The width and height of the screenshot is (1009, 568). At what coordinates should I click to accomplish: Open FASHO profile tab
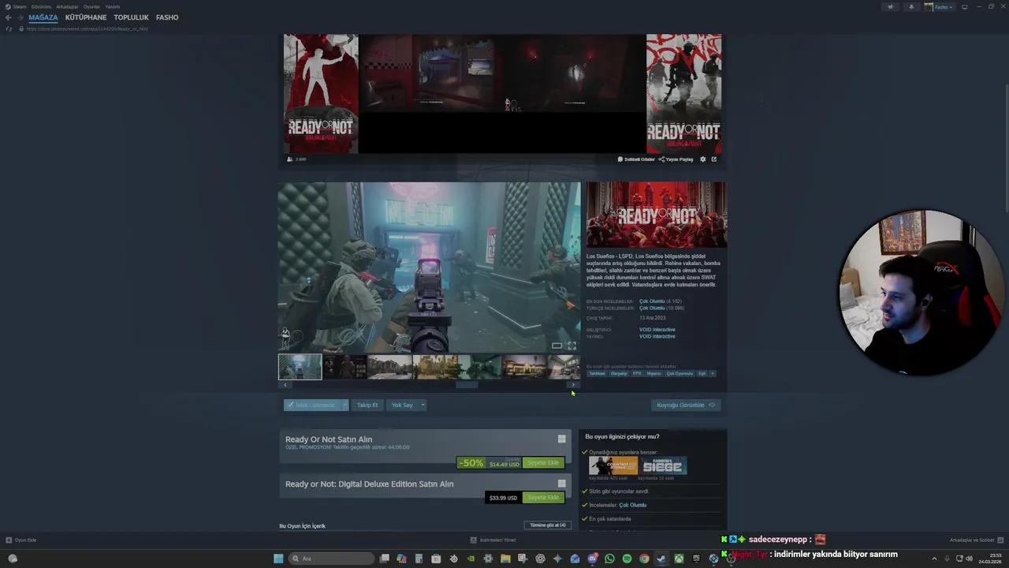pos(167,17)
